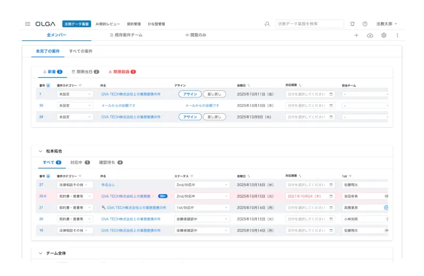Switch to 既存案件チーム tab
The height and width of the screenshot is (276, 424).
click(126, 35)
